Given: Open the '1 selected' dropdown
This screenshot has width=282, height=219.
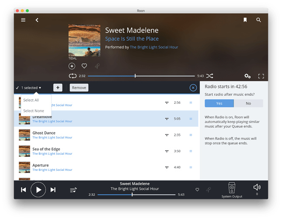Looking at the screenshot, I should pyautogui.click(x=31, y=88).
